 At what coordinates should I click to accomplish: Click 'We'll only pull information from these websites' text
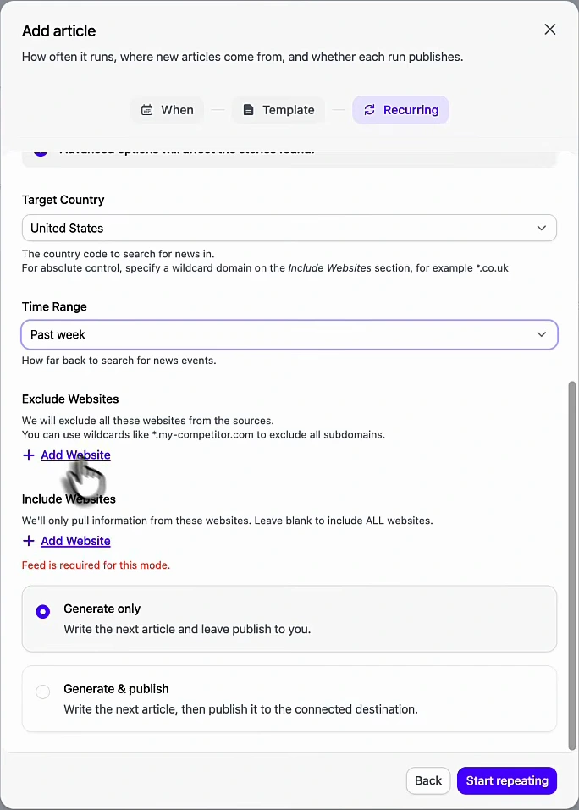227,521
